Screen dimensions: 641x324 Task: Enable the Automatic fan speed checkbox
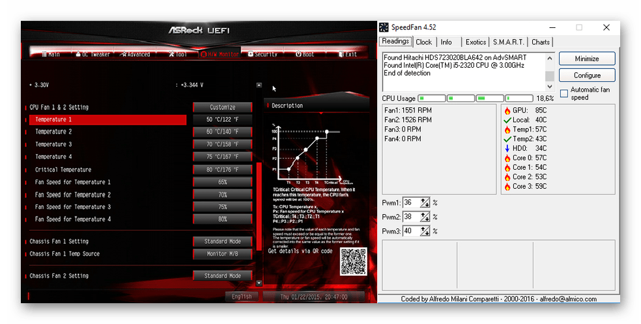click(x=564, y=94)
